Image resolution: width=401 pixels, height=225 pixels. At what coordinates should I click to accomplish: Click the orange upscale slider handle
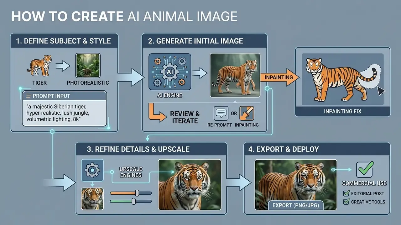tap(137, 193)
